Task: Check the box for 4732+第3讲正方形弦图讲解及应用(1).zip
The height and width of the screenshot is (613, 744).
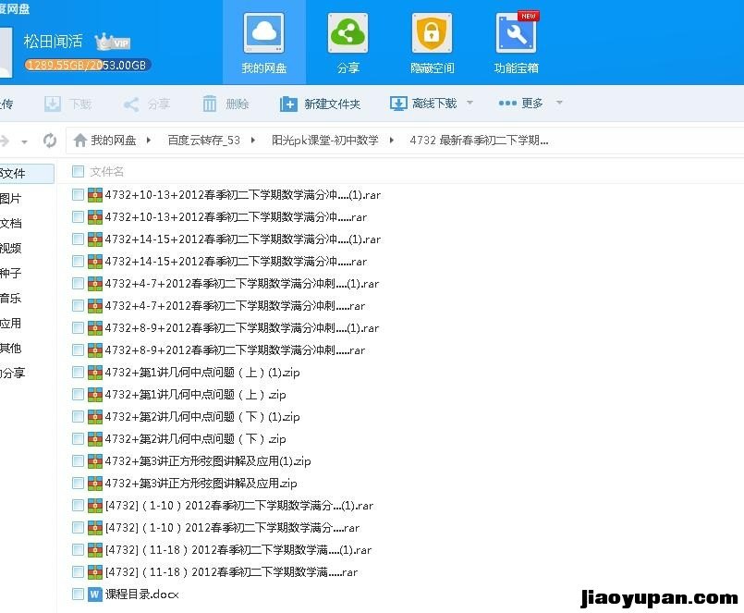Action: tap(78, 461)
